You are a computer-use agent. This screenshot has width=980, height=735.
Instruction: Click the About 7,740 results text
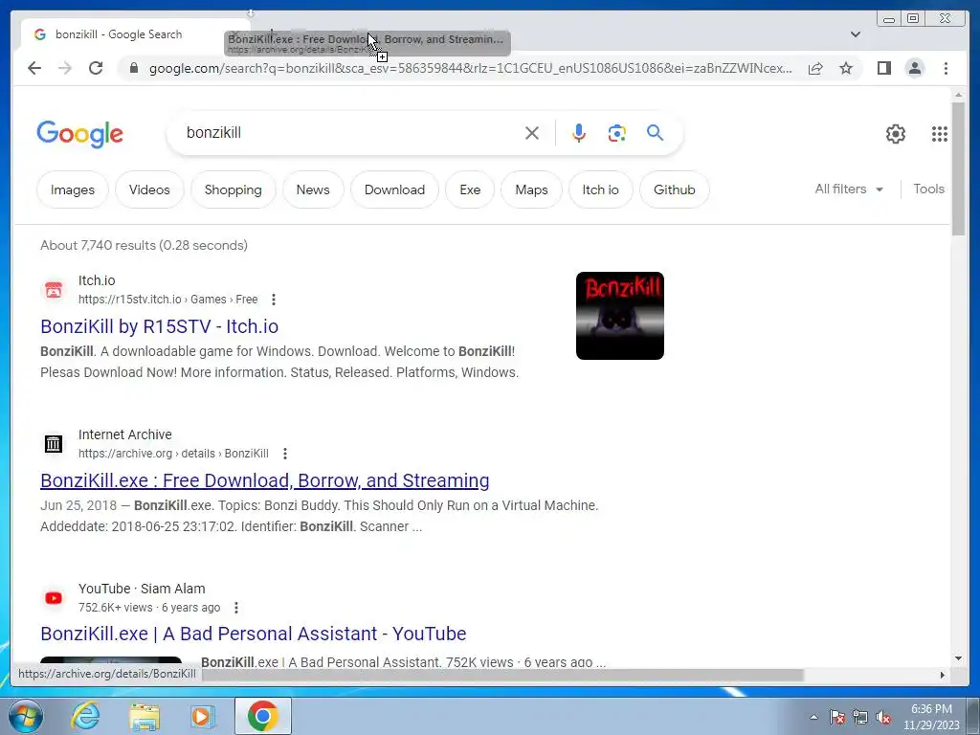(144, 245)
